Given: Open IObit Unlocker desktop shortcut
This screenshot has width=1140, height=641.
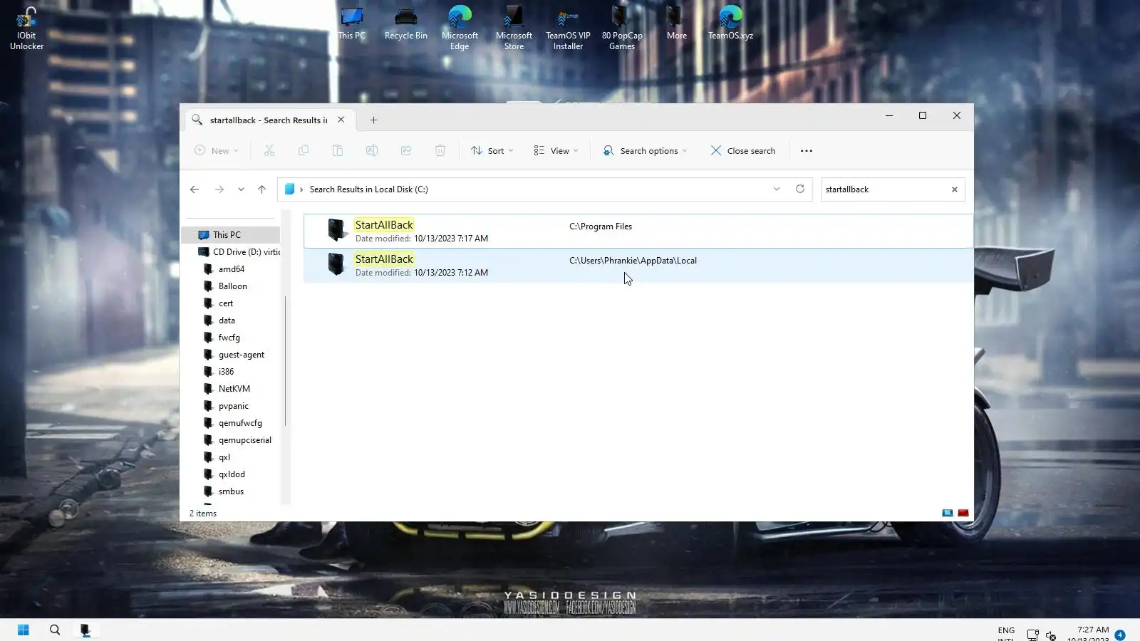Looking at the screenshot, I should tap(26, 28).
